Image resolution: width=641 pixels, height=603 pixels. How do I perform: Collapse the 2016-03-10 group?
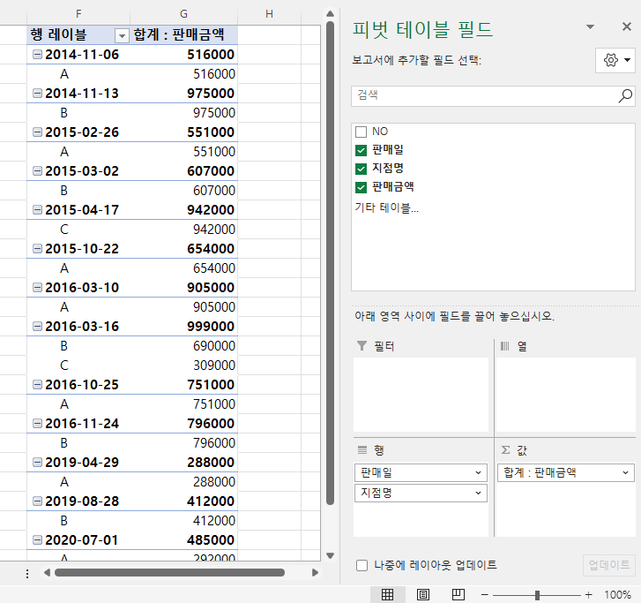(37, 288)
